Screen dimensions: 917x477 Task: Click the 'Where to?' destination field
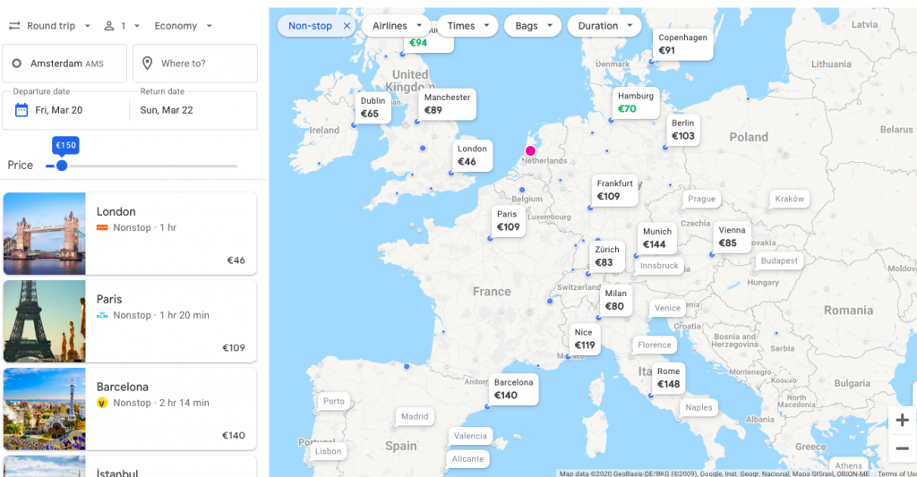pyautogui.click(x=195, y=64)
